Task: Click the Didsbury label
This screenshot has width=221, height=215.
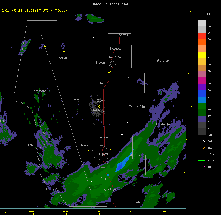Action: click(98, 110)
